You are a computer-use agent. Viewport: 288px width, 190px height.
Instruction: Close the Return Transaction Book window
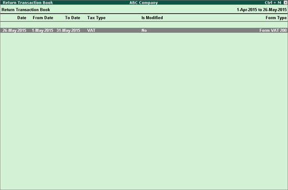coord(285,3)
